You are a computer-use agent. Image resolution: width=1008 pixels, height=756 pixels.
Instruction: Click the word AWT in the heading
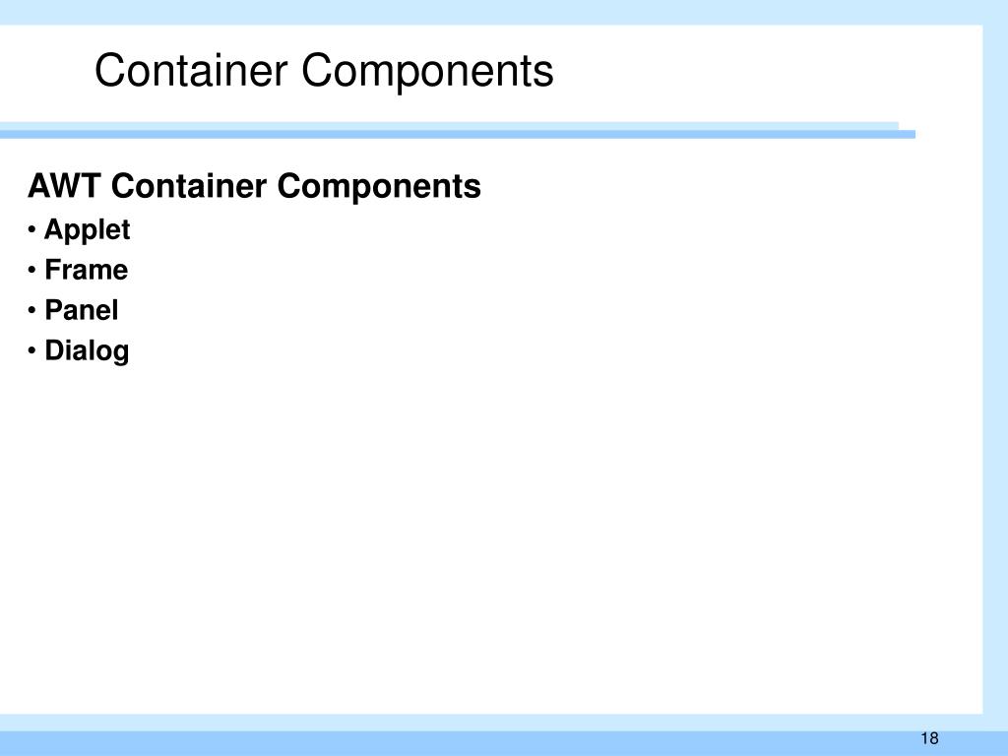click(x=64, y=186)
